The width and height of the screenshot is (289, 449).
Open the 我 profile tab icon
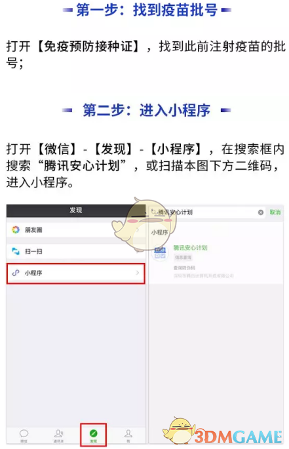[128, 433]
